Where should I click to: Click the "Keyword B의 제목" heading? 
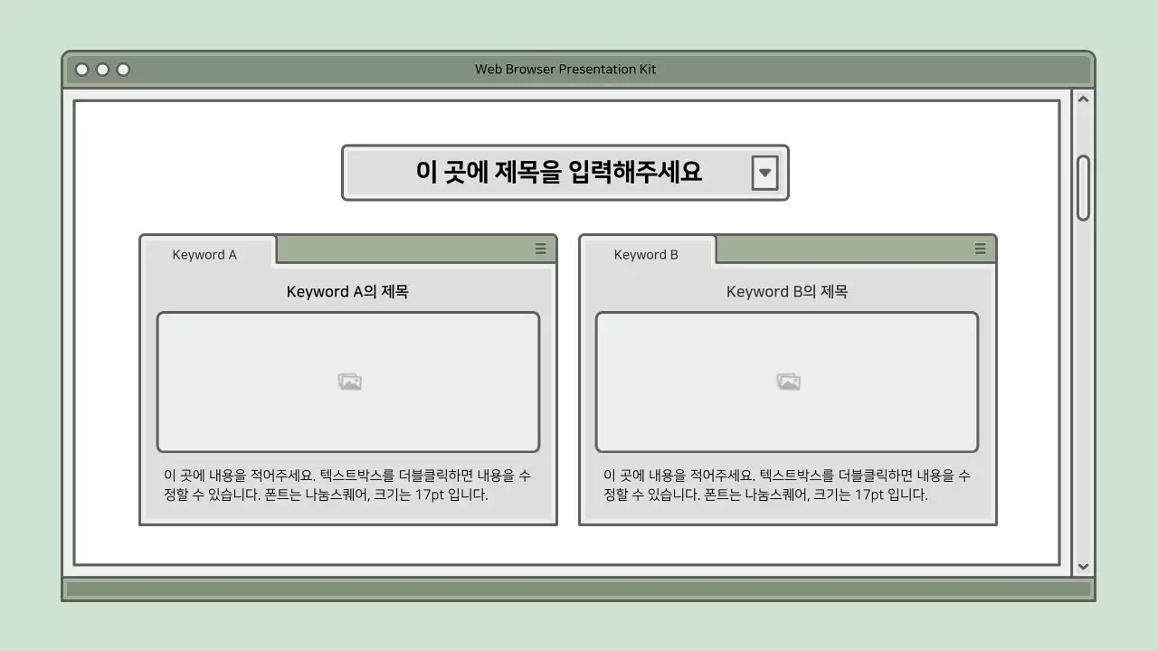click(x=788, y=291)
